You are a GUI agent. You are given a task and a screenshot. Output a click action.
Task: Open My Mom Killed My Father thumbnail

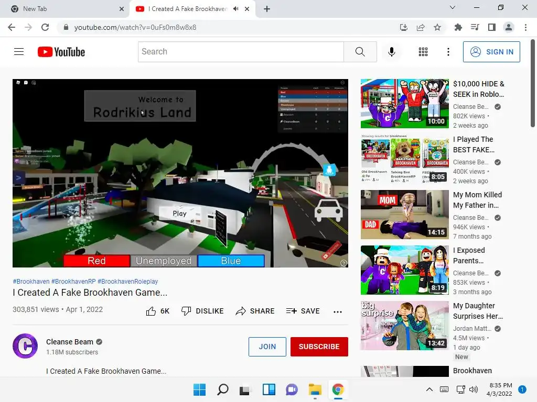(x=404, y=215)
